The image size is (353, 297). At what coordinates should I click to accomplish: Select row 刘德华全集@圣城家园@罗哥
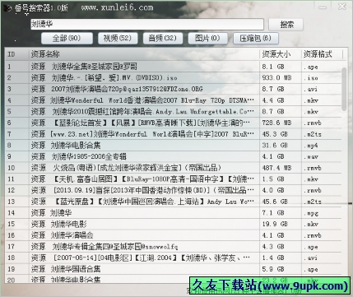(174, 67)
